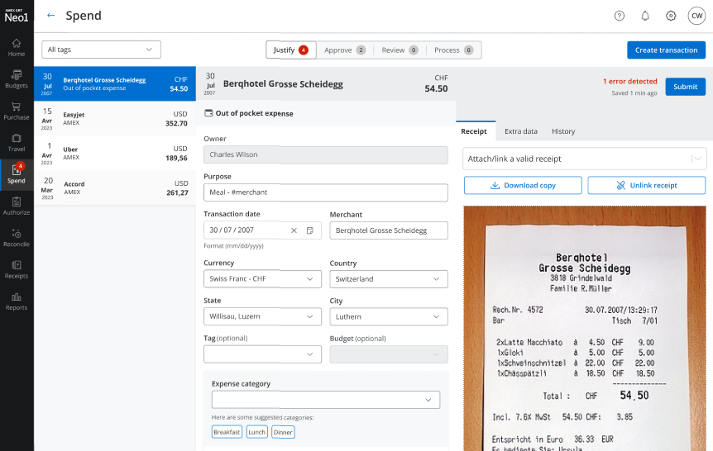Screen dimensions: 713x451
Task: Select the Uber 189,56 transaction
Action: pyautogui.click(x=115, y=153)
